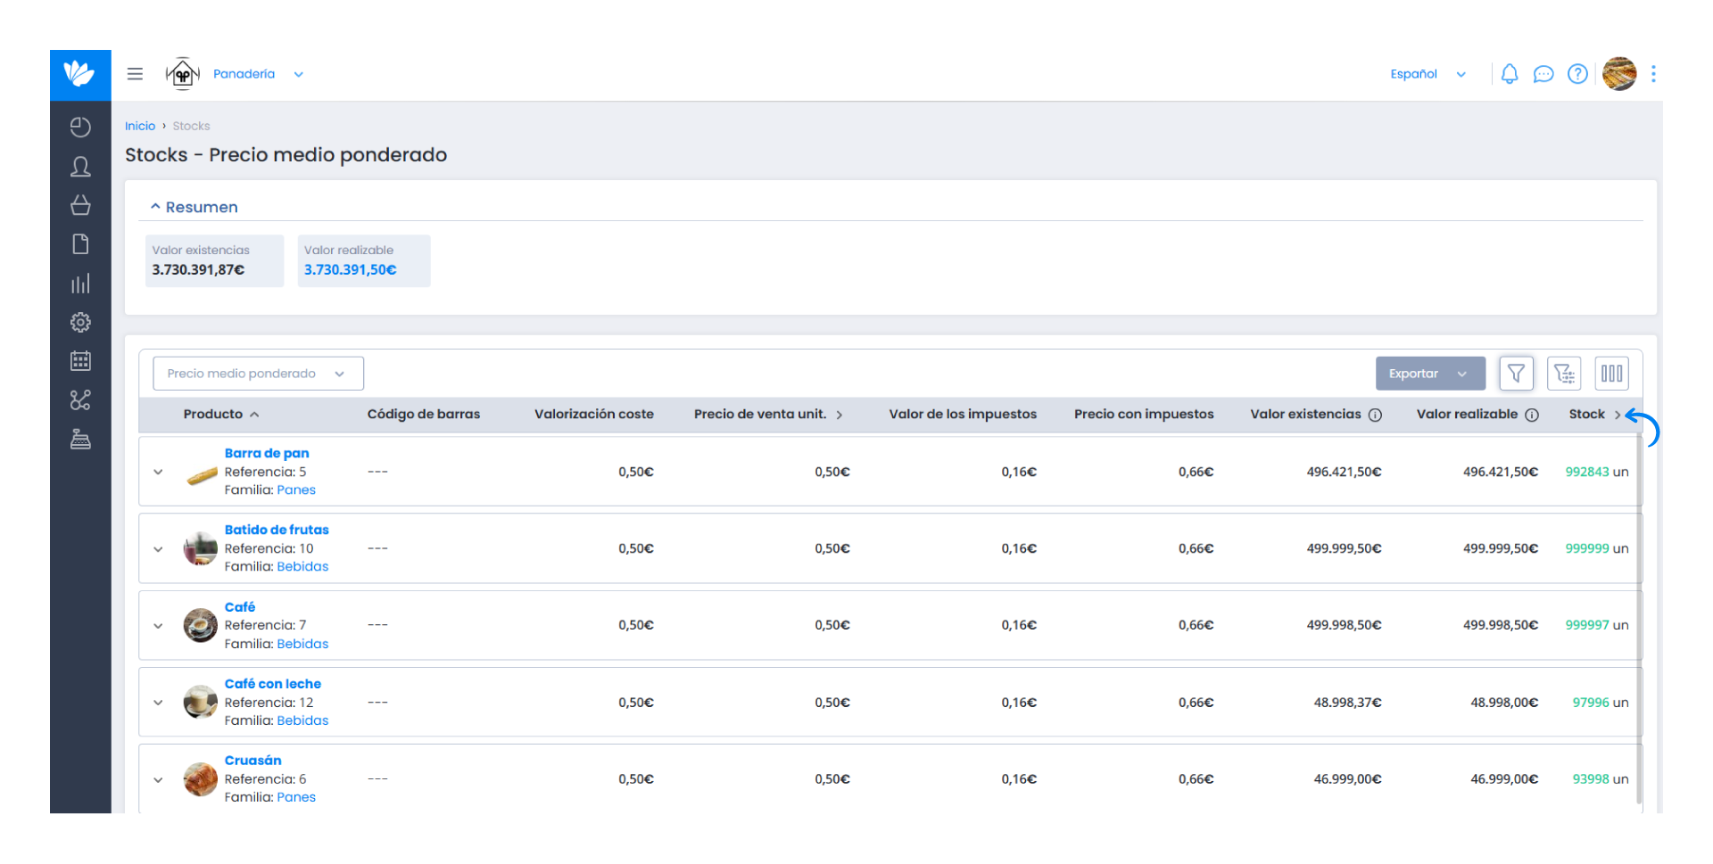Click the user profile avatar
This screenshot has height=864, width=1713.
1619,74
